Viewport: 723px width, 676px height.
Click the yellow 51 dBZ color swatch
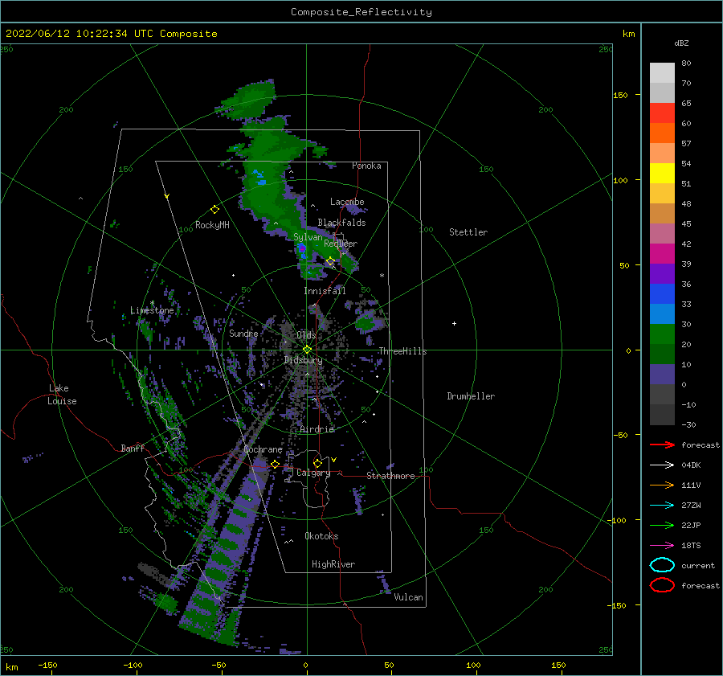pos(662,173)
